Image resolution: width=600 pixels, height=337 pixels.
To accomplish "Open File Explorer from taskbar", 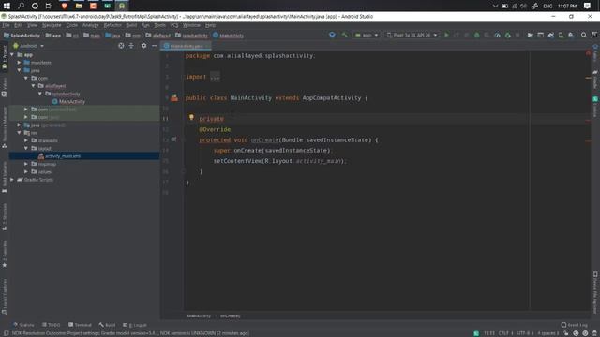I will pos(79,6).
